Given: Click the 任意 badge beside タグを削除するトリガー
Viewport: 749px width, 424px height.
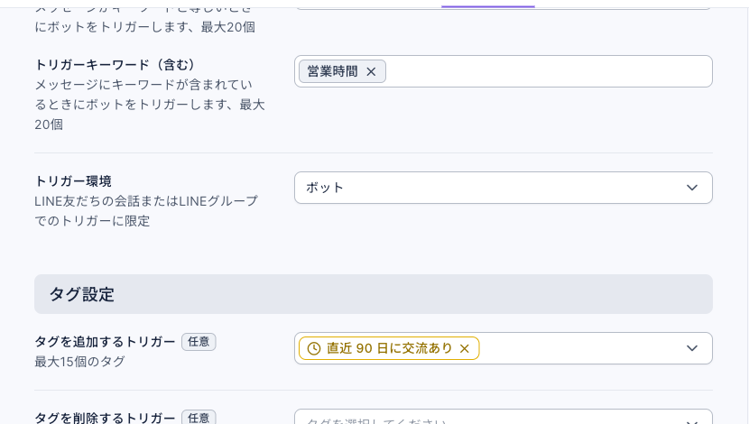Looking at the screenshot, I should [199, 418].
